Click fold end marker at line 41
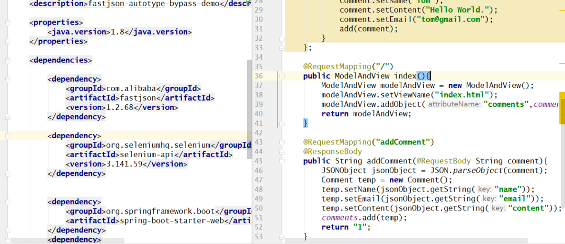Image resolution: width=565 pixels, height=244 pixels. pos(282,123)
